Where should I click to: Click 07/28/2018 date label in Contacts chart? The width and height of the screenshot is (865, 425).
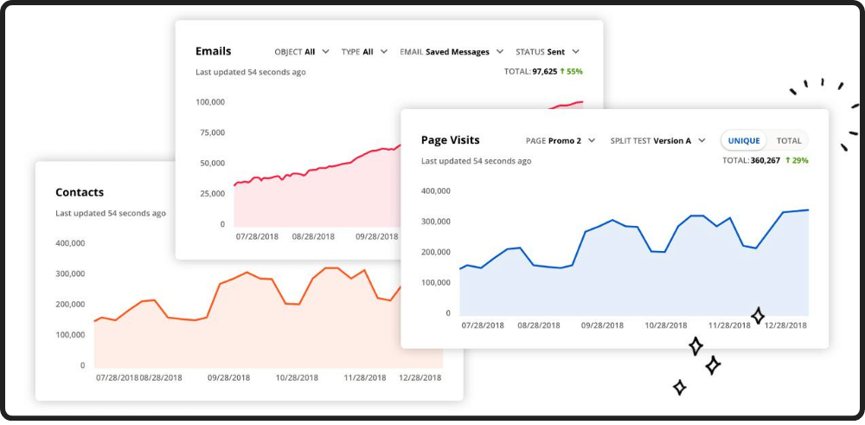coord(117,378)
